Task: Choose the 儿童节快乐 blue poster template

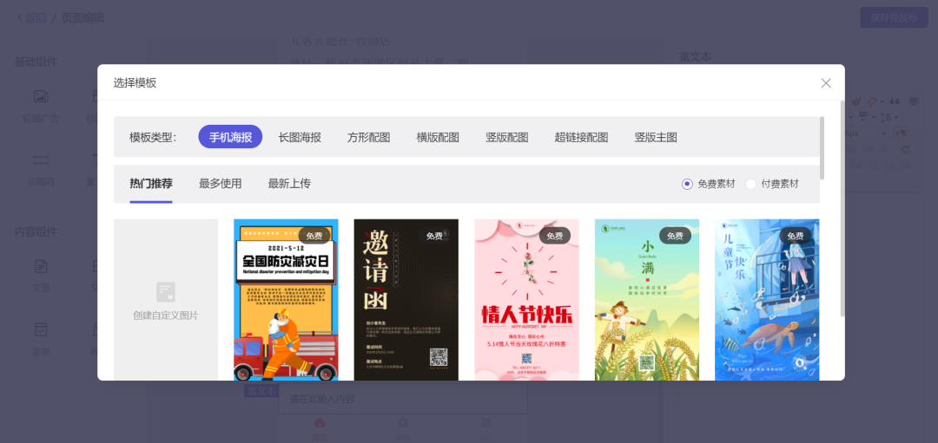Action: coord(768,300)
